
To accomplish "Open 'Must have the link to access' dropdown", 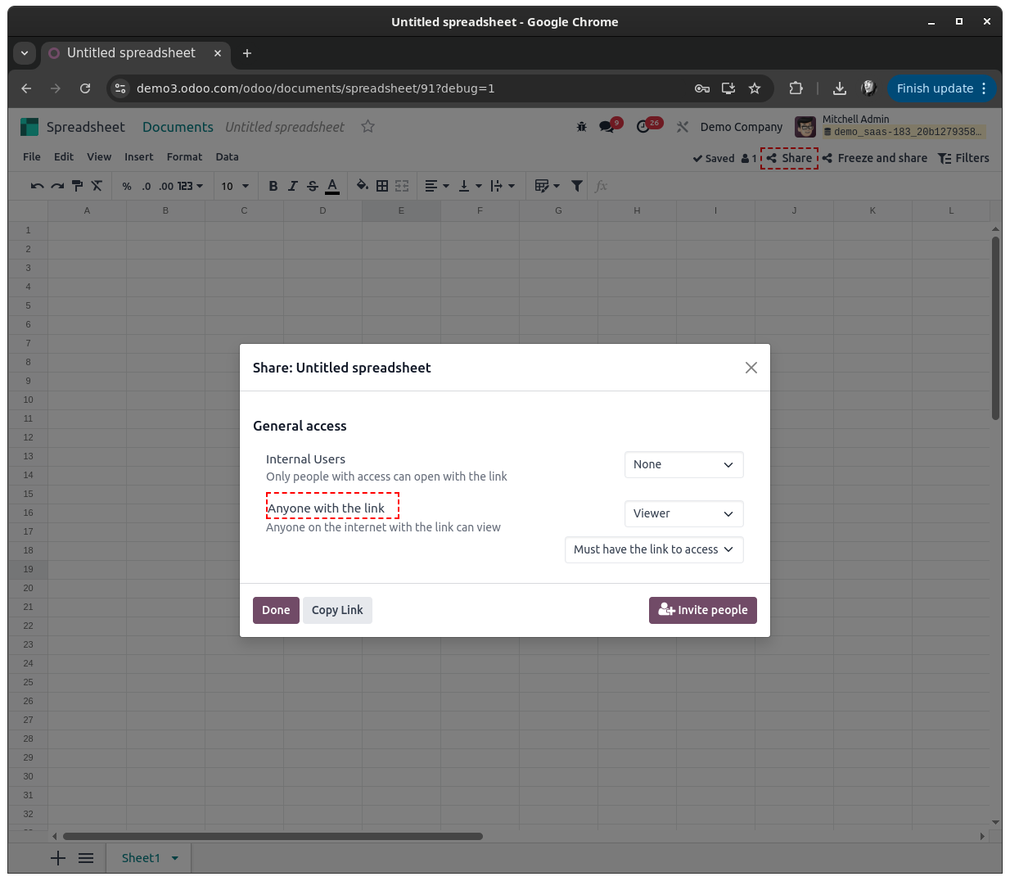I will pos(654,550).
